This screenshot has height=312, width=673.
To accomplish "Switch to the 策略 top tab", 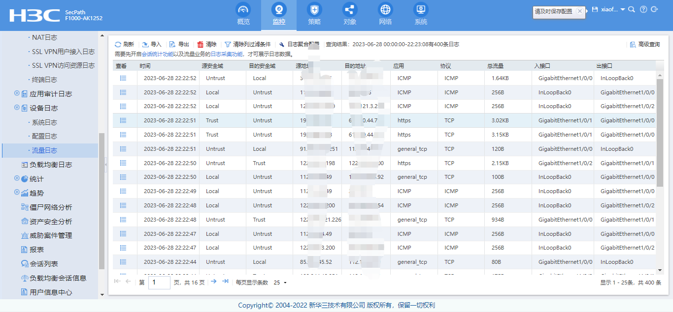I will [x=314, y=14].
